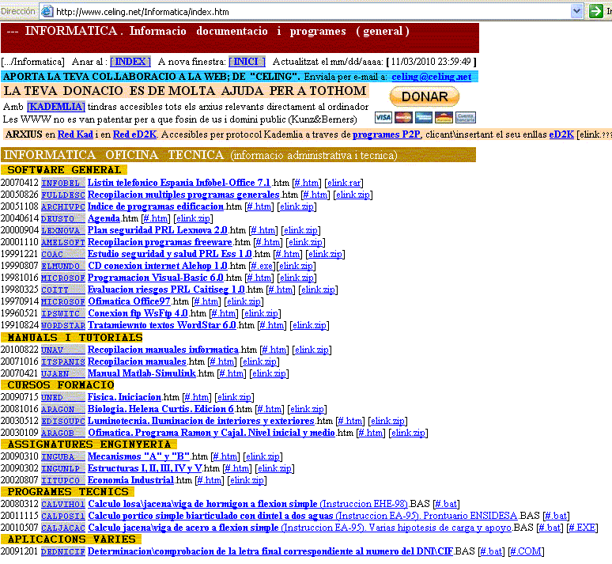This screenshot has height=564, width=612.
Task: Open Estructuras I, II, III, IV y V
Action: [x=145, y=468]
